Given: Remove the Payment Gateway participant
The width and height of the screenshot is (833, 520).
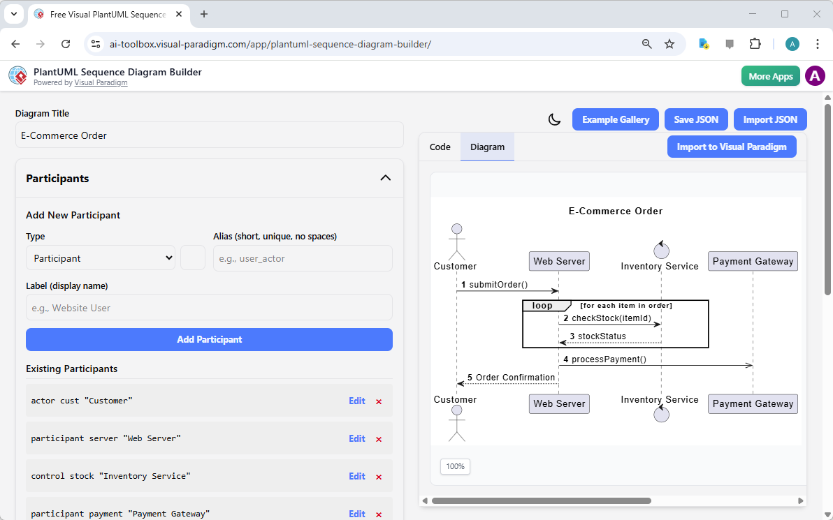Looking at the screenshot, I should [x=378, y=514].
